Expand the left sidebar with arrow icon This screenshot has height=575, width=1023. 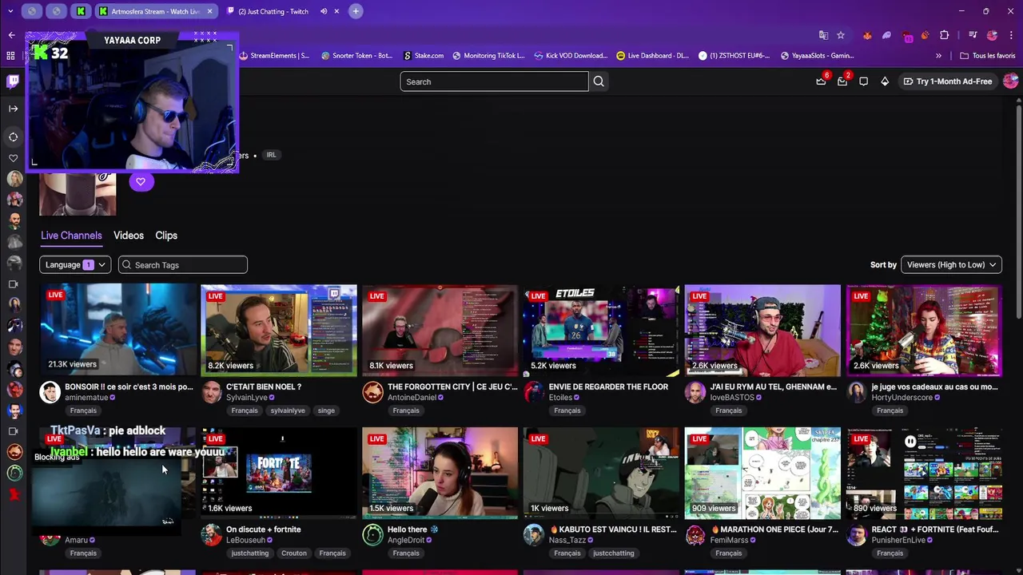click(14, 109)
